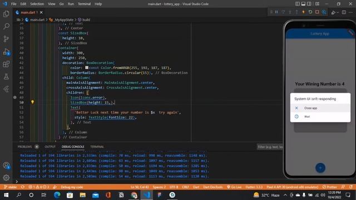Click Prettier in status bar
Viewport: 356px width, 200px height.
click(x=330, y=187)
